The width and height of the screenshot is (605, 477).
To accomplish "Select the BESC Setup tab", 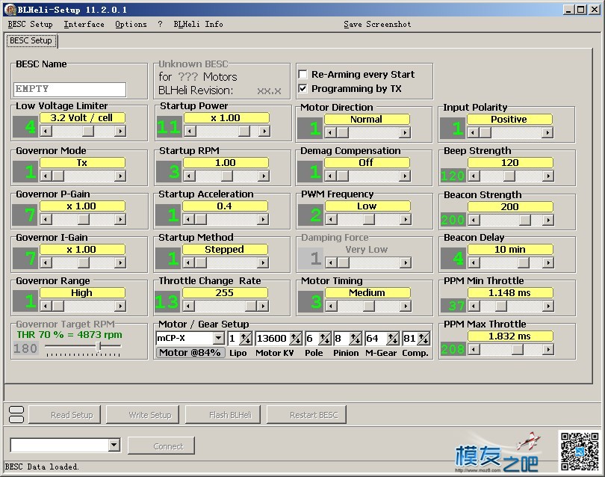I will pos(31,40).
